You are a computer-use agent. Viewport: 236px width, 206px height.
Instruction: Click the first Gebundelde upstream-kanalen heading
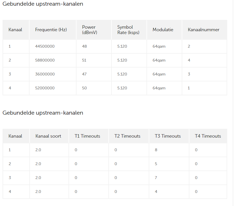click(43, 4)
